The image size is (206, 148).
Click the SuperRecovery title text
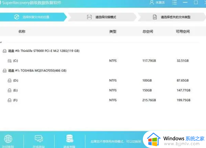click(32, 3)
